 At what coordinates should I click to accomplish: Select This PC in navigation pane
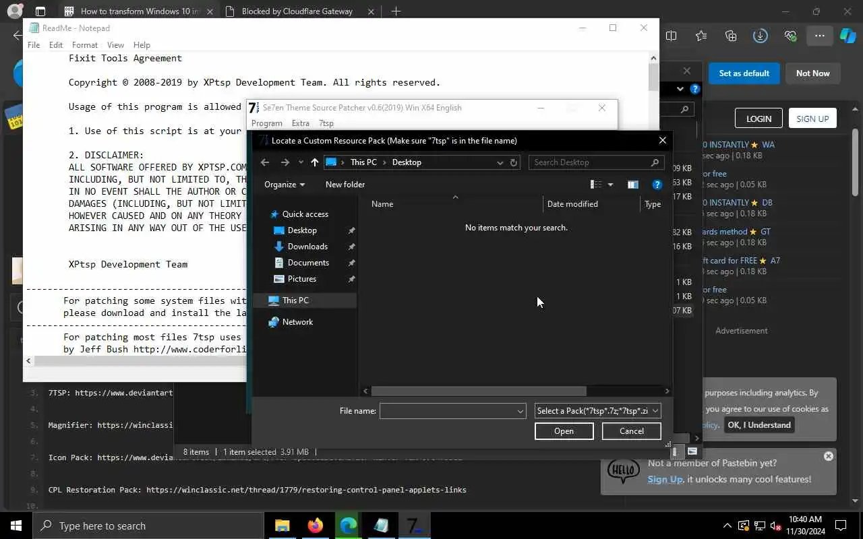pos(295,300)
